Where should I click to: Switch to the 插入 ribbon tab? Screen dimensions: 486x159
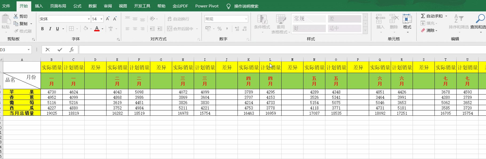[x=39, y=6]
